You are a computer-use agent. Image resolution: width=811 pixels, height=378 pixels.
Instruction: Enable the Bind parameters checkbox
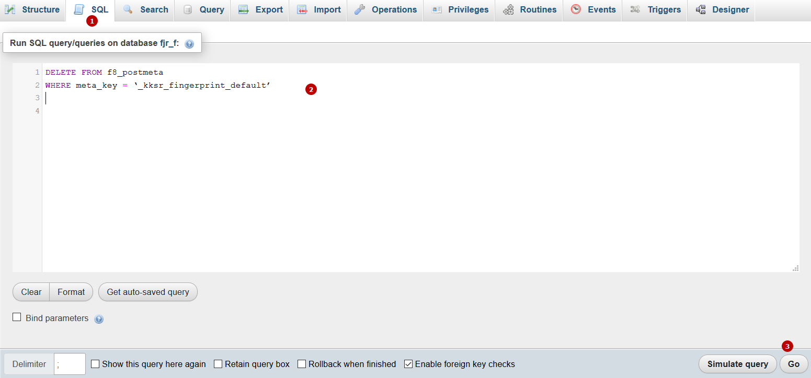tap(17, 318)
